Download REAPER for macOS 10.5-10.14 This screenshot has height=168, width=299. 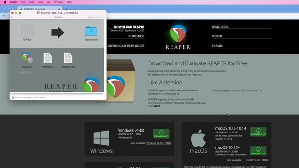click(x=258, y=132)
